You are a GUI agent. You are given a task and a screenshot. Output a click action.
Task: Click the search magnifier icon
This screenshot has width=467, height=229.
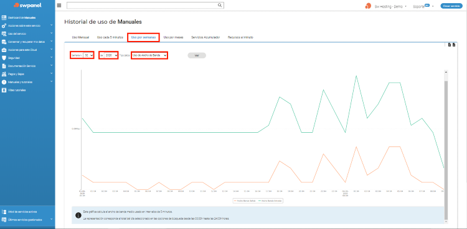click(220, 5)
